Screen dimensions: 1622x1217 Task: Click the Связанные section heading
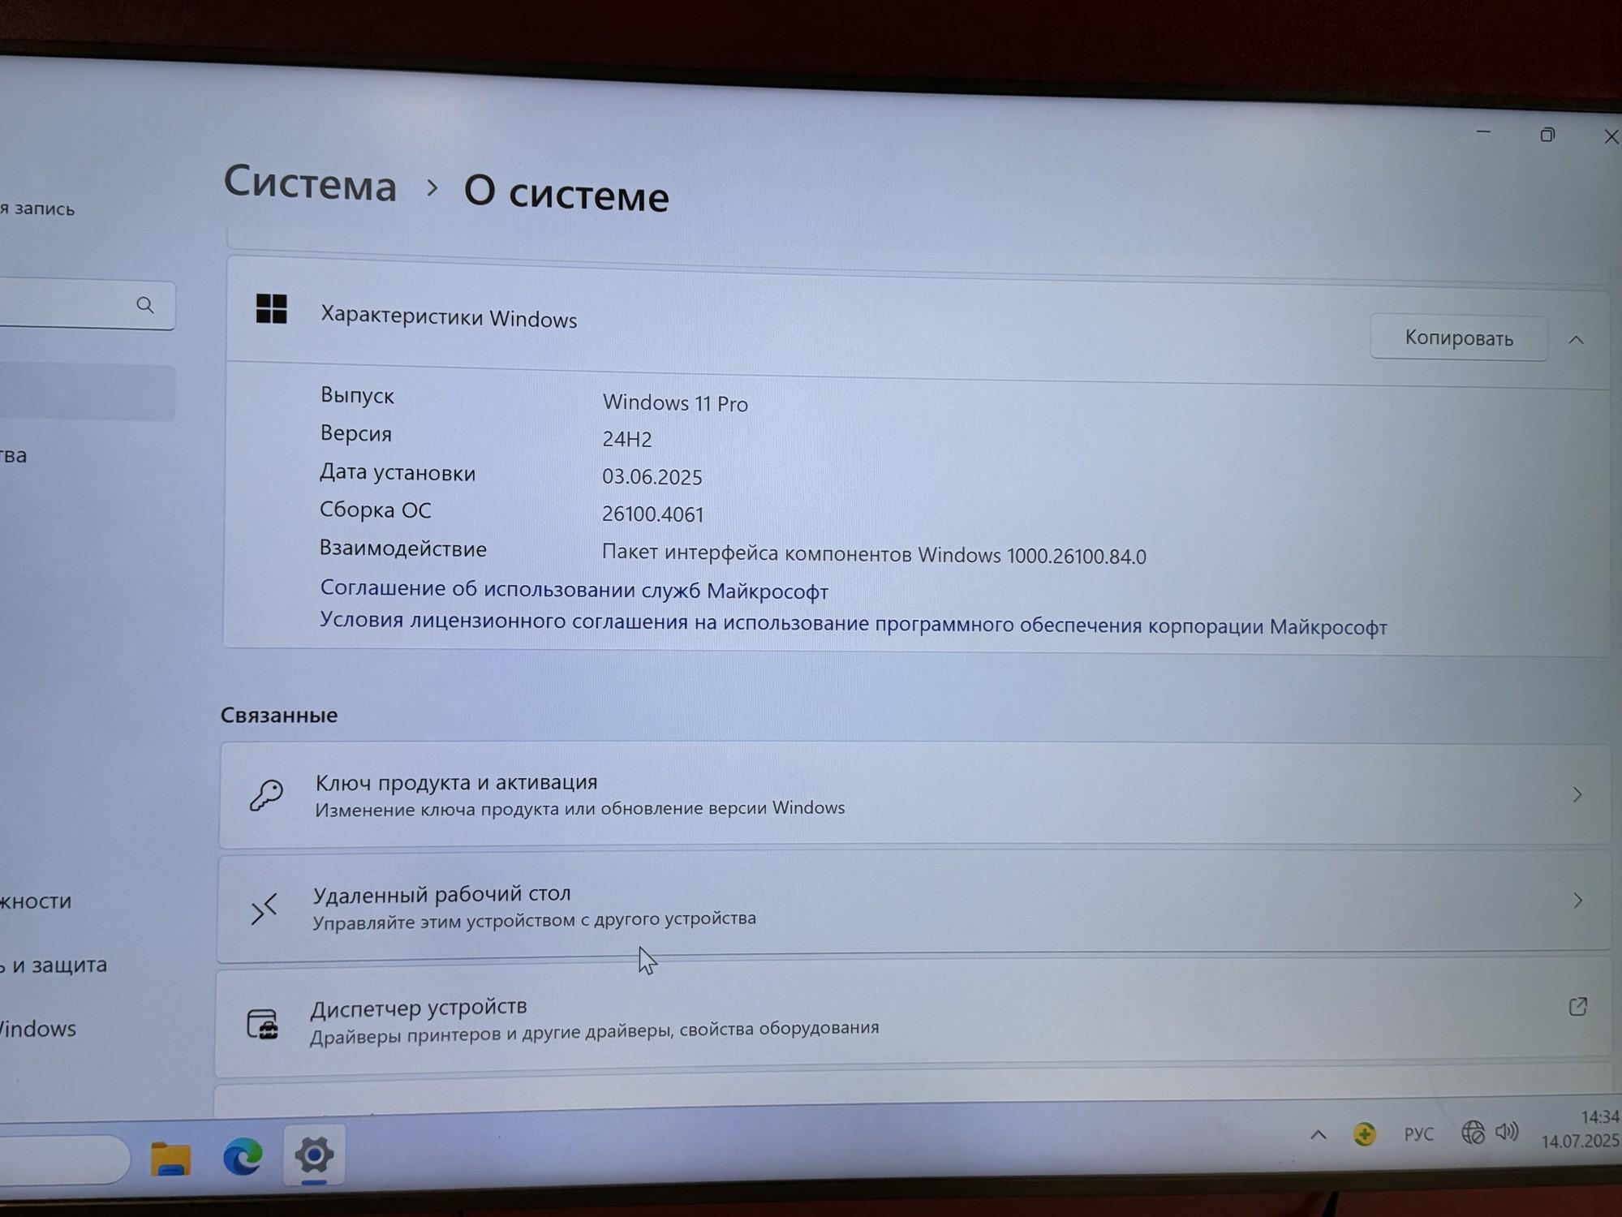point(279,715)
